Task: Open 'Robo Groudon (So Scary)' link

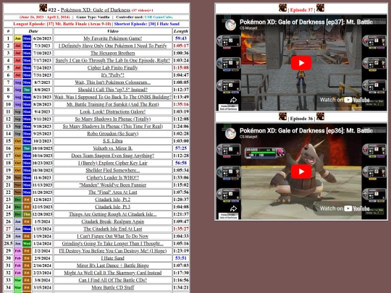Action: pyautogui.click(x=113, y=134)
